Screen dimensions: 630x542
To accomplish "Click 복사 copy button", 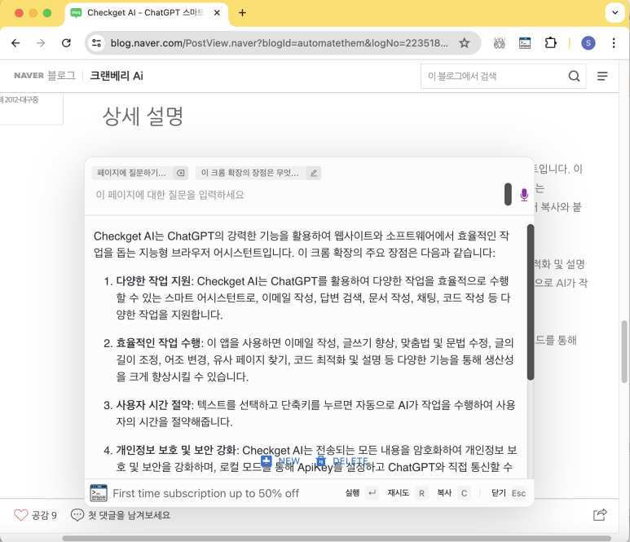I will click(x=444, y=493).
